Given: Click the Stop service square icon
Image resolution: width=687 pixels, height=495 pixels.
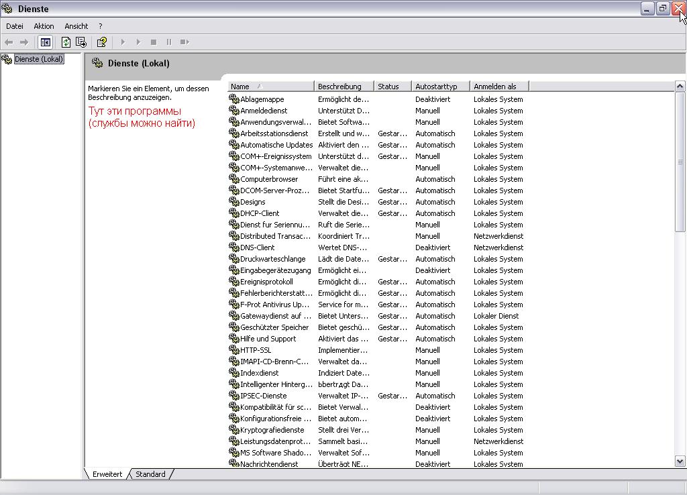Looking at the screenshot, I should (x=154, y=42).
